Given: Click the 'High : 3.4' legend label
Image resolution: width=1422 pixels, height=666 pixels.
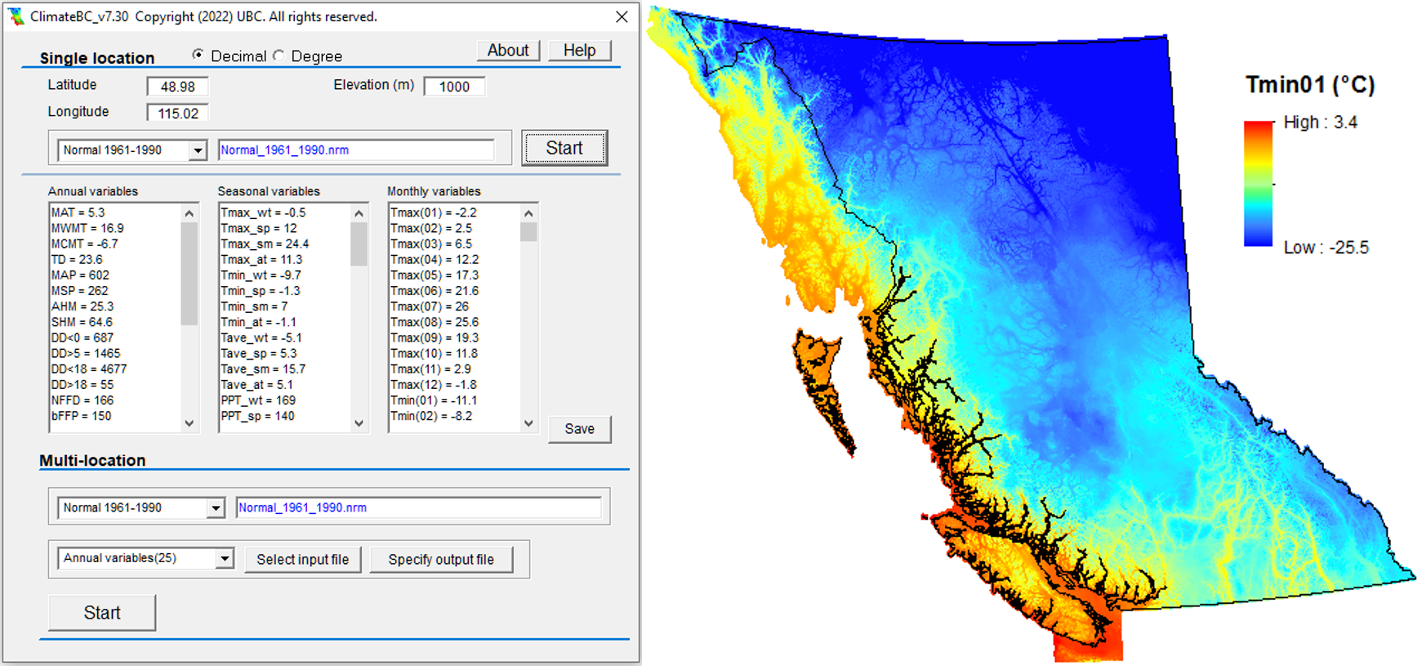Looking at the screenshot, I should (x=1320, y=123).
